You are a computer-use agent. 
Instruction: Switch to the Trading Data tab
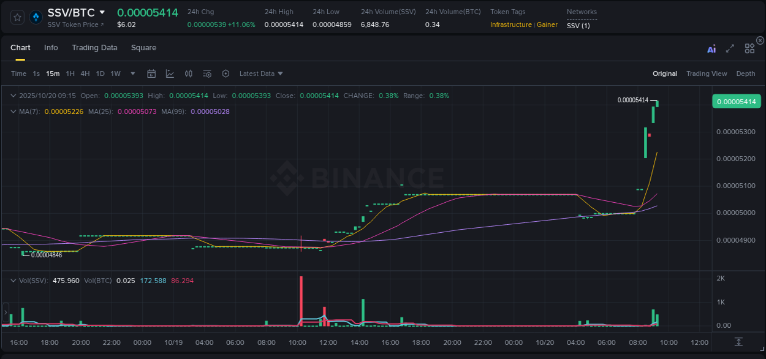coord(94,48)
